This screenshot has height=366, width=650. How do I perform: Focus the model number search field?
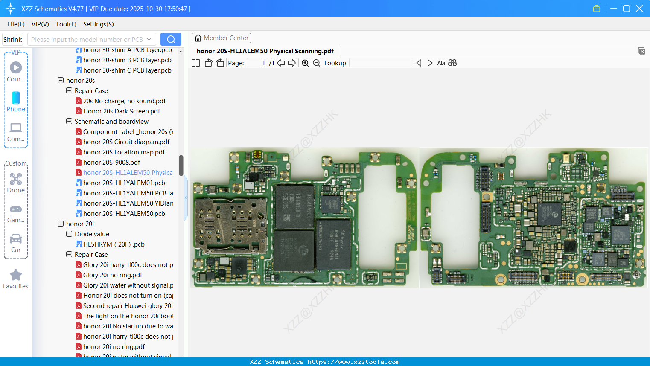(87, 39)
